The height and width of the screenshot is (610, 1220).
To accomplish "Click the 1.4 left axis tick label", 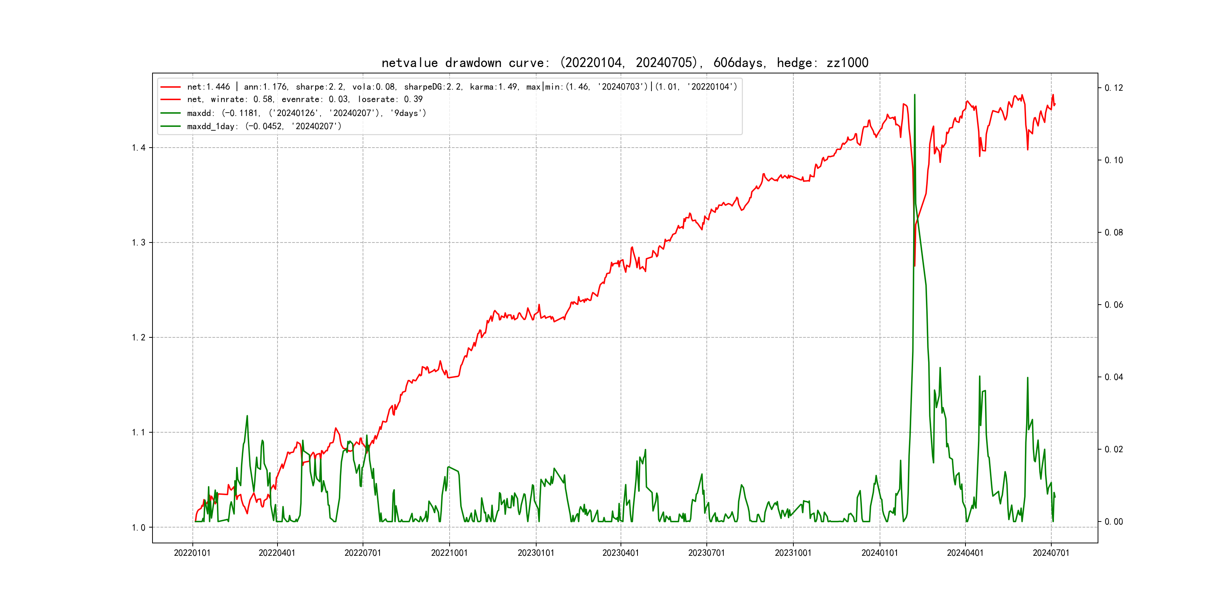I will pos(138,148).
